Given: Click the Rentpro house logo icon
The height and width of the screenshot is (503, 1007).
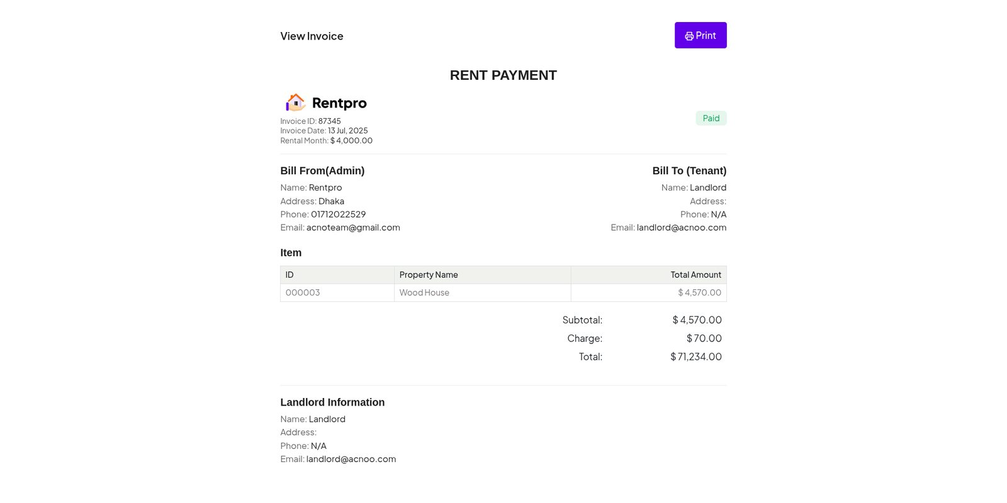Looking at the screenshot, I should click(295, 102).
